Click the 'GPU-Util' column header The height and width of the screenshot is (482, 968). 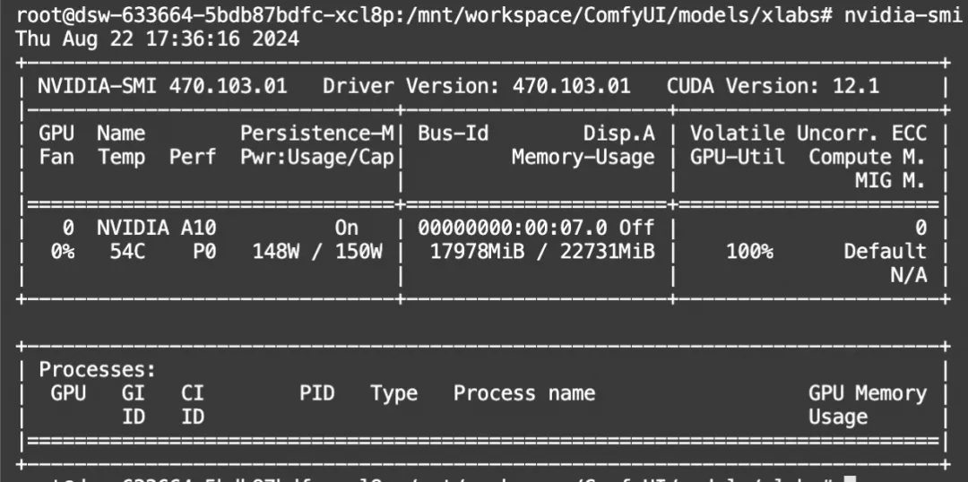738,157
